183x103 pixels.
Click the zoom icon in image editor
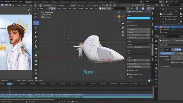(29, 10)
